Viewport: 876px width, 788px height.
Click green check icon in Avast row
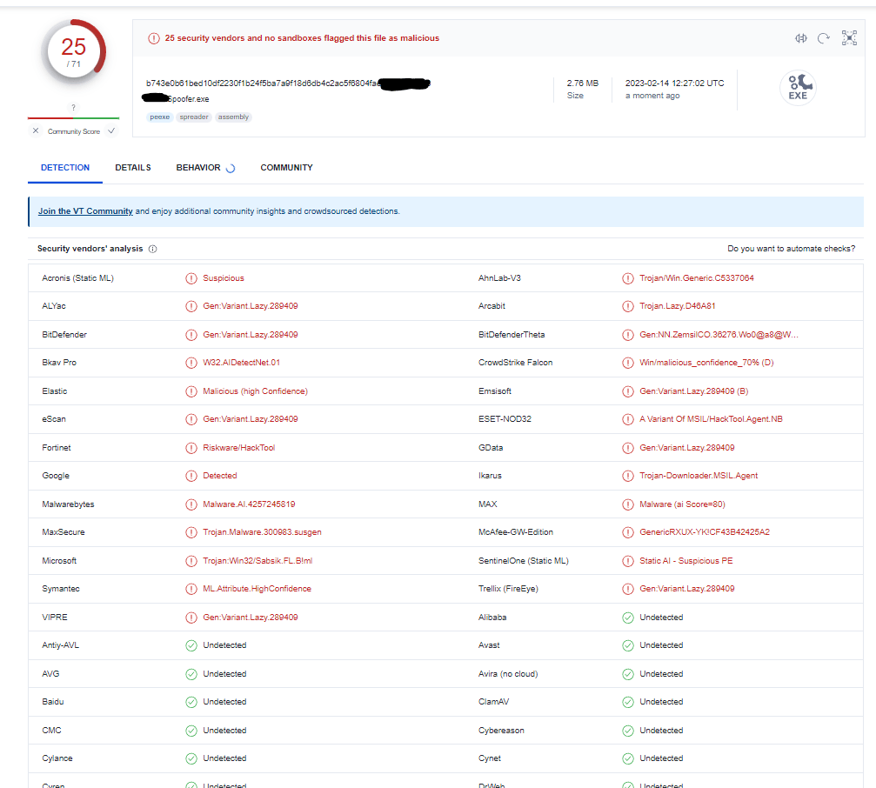628,645
